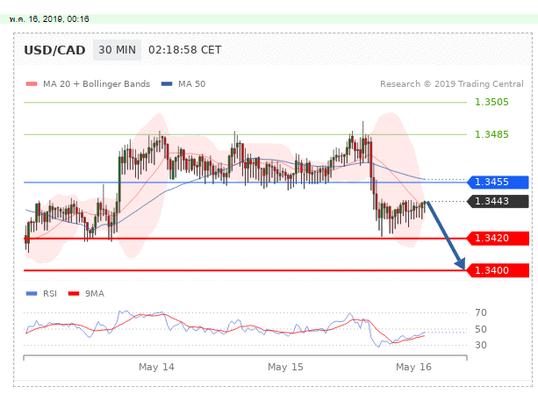Select the 30 MIN timeframe button

coord(117,50)
